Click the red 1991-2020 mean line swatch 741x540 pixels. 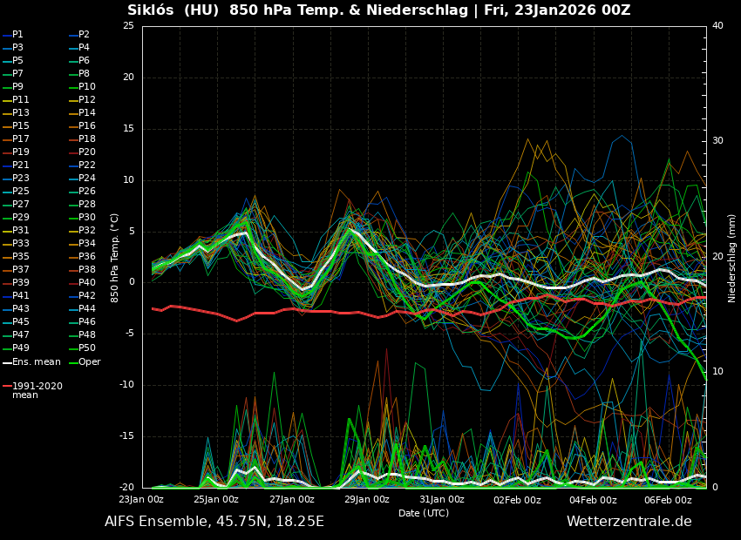point(7,386)
